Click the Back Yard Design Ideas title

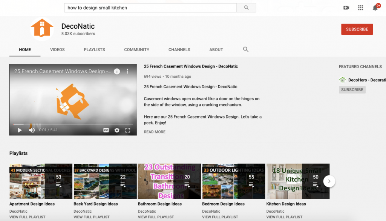point(96,204)
